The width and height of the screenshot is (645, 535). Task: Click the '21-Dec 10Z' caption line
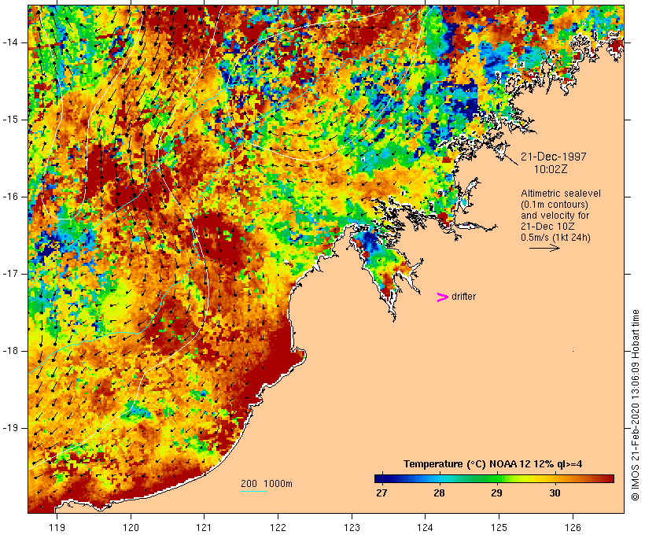547,227
